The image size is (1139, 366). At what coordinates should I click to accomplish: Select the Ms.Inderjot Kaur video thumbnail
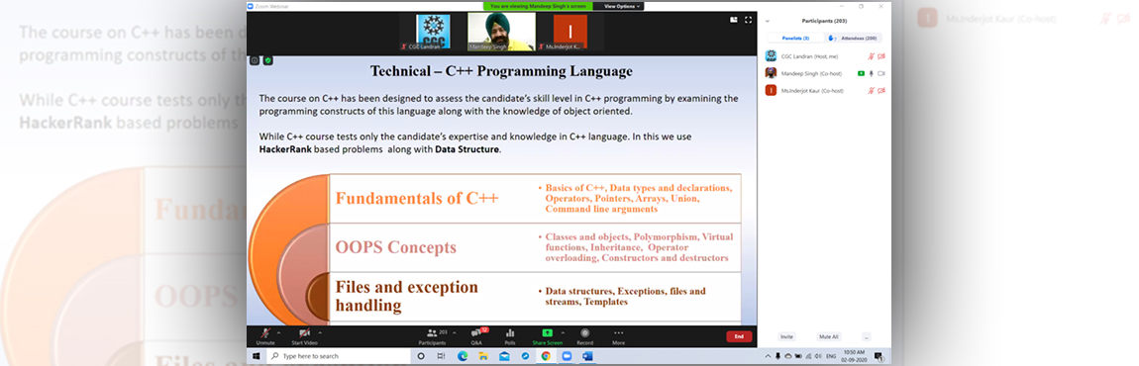point(570,32)
